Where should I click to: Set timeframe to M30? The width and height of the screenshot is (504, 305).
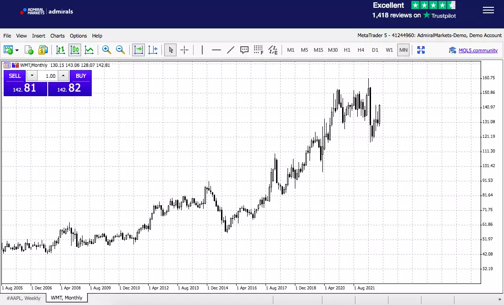pos(332,50)
